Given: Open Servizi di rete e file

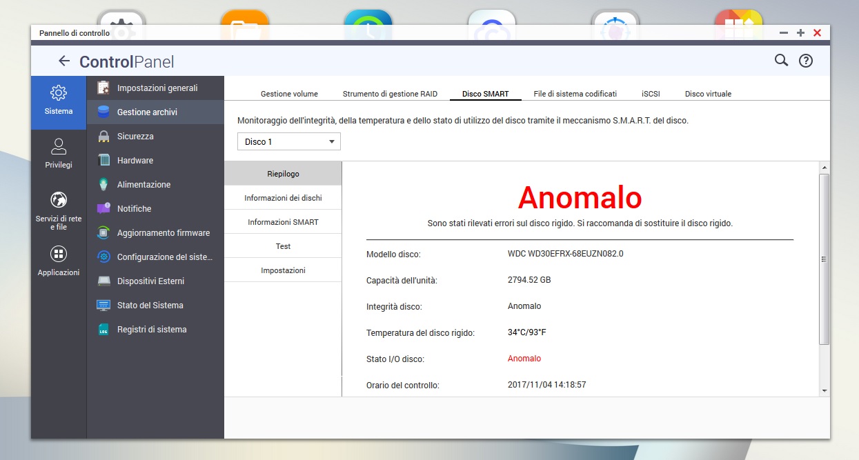Looking at the screenshot, I should 59,201.
